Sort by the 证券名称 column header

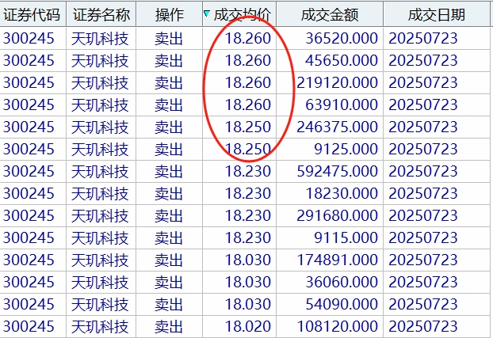click(x=101, y=14)
